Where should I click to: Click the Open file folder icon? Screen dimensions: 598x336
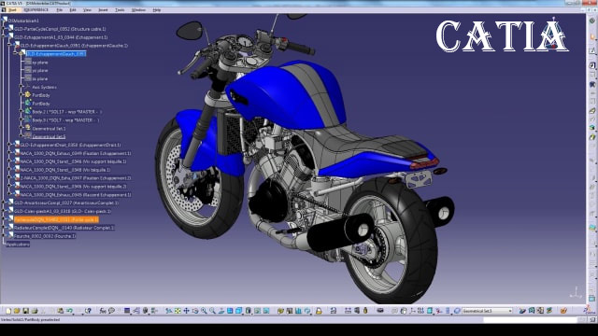click(x=17, y=311)
